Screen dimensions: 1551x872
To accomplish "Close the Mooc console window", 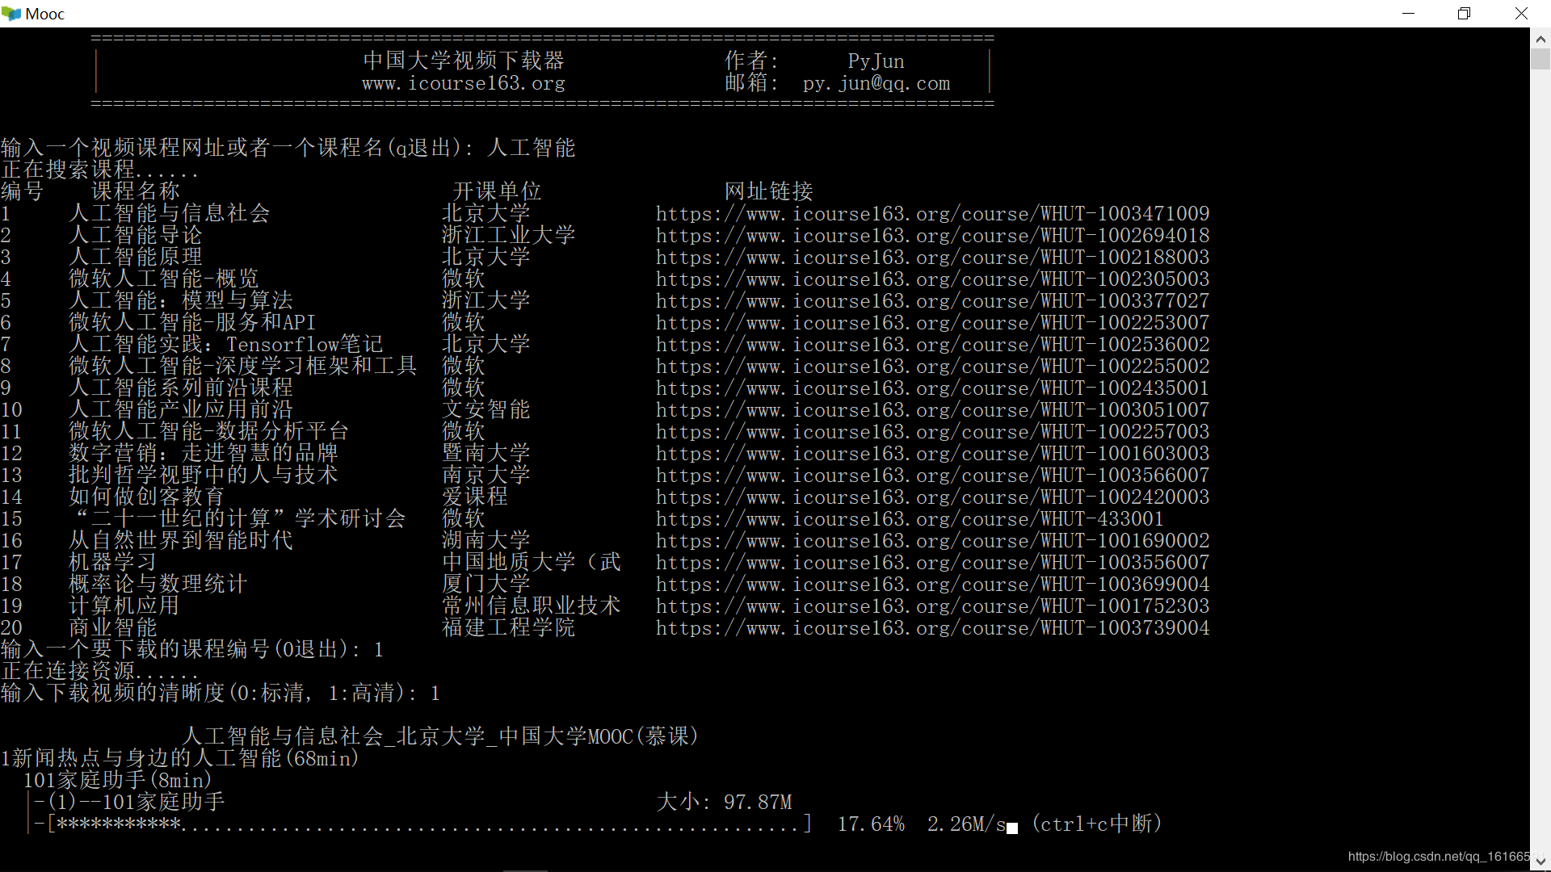I will click(x=1521, y=14).
